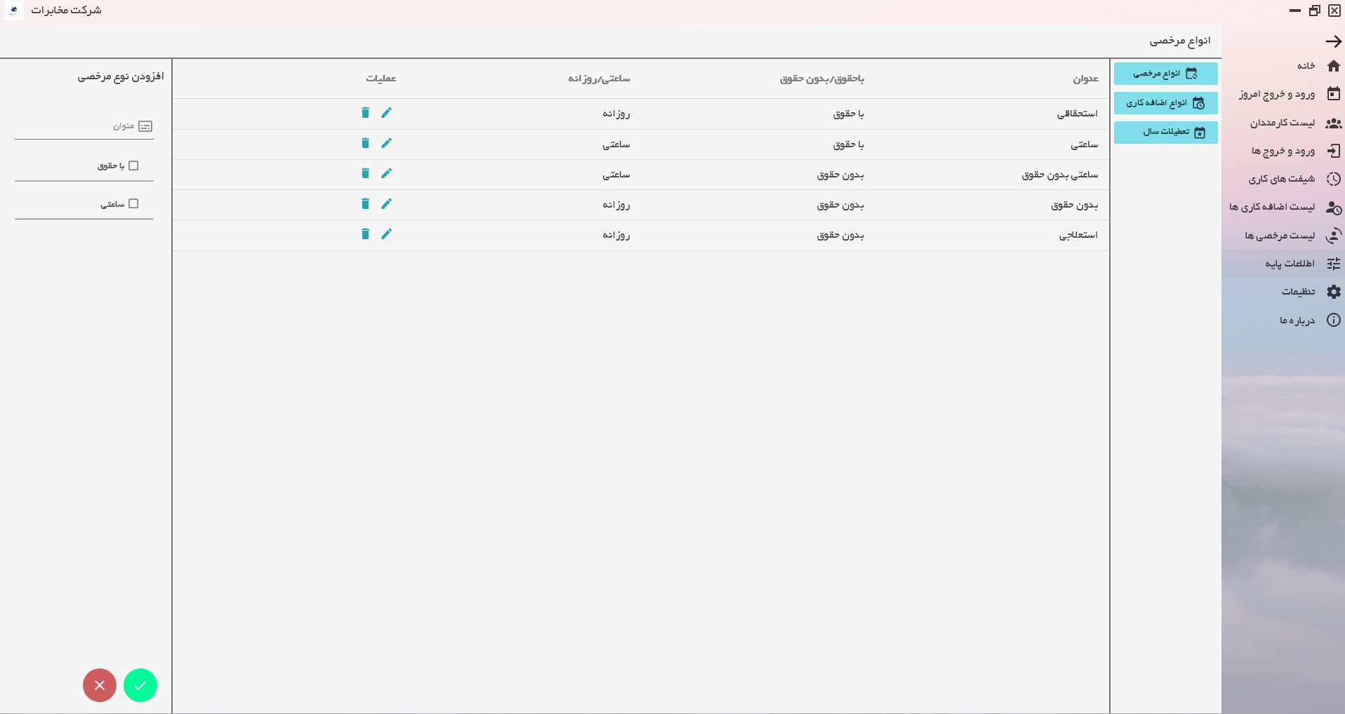
Task: Confirm with the green checkmark button
Action: click(140, 685)
